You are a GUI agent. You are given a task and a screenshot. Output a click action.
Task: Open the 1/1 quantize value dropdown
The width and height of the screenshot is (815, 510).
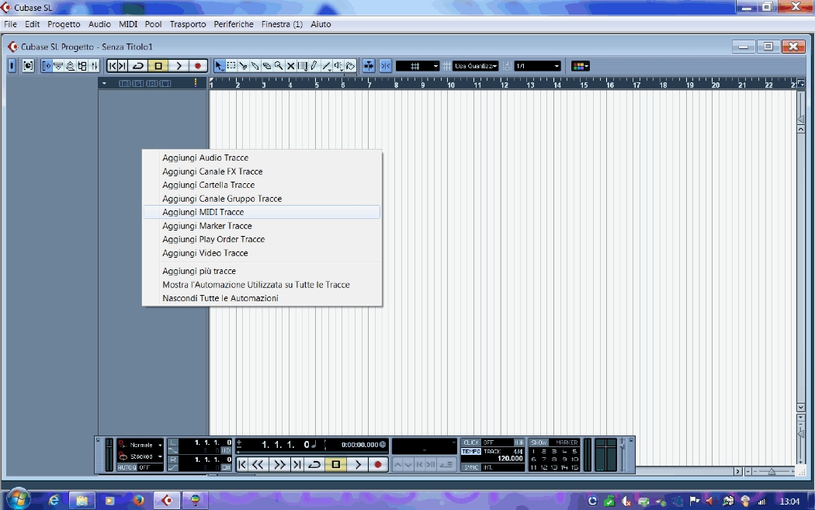pyautogui.click(x=537, y=66)
